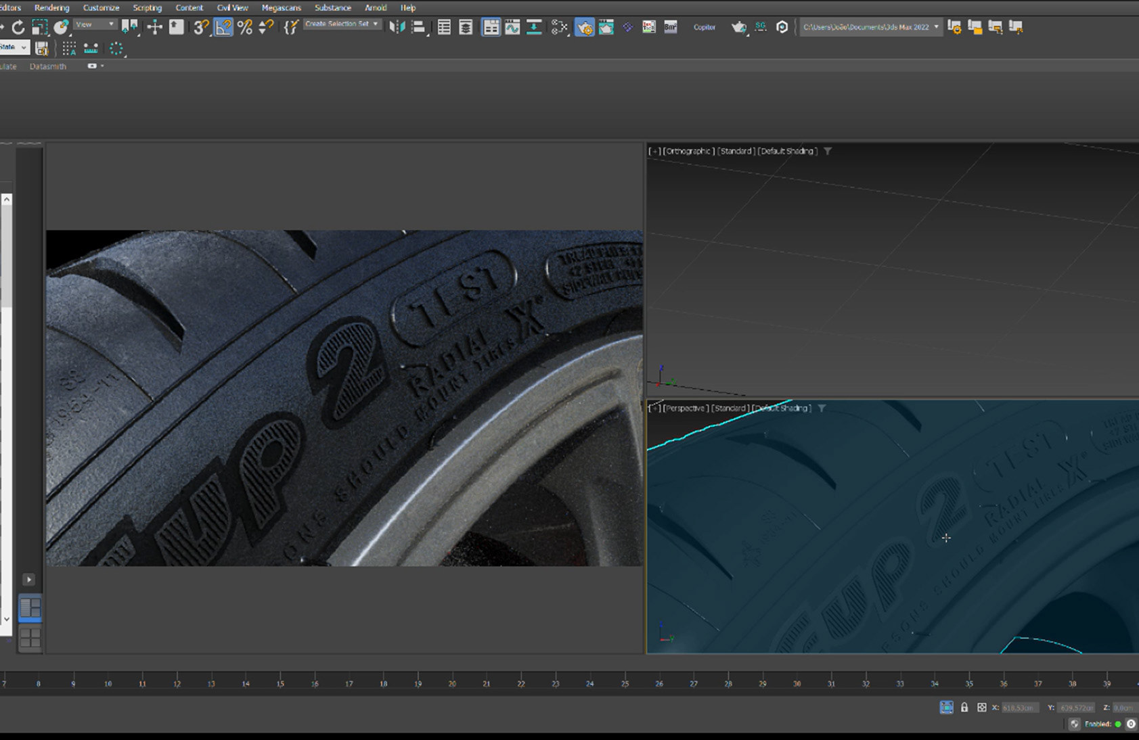The height and width of the screenshot is (740, 1139).
Task: Open Render Setup teapot icon
Action: click(x=585, y=27)
